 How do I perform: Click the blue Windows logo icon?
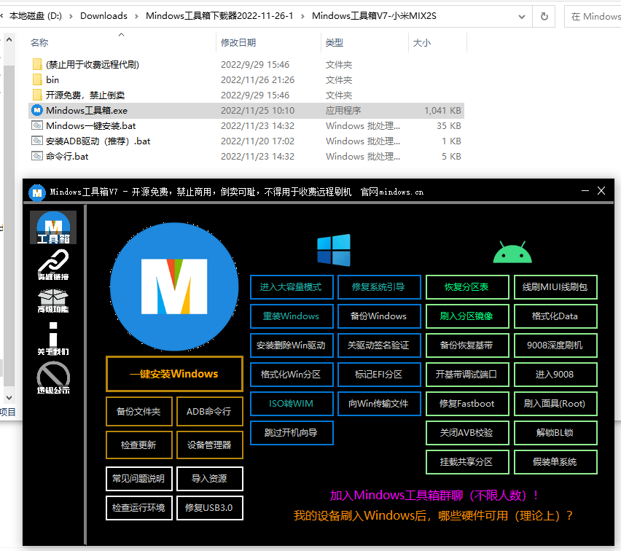[334, 250]
